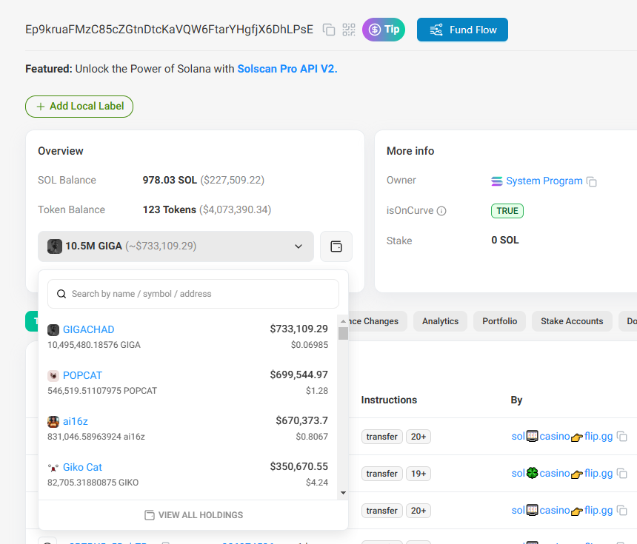Open the third row's sol casino flip.gg link
This screenshot has height=544, width=637.
point(562,510)
